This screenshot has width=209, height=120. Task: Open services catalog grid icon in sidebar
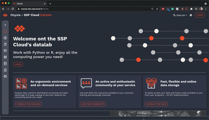point(5,57)
